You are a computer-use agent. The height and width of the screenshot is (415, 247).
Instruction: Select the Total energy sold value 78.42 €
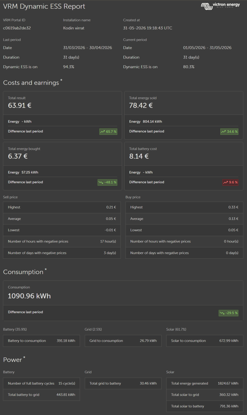click(x=141, y=105)
